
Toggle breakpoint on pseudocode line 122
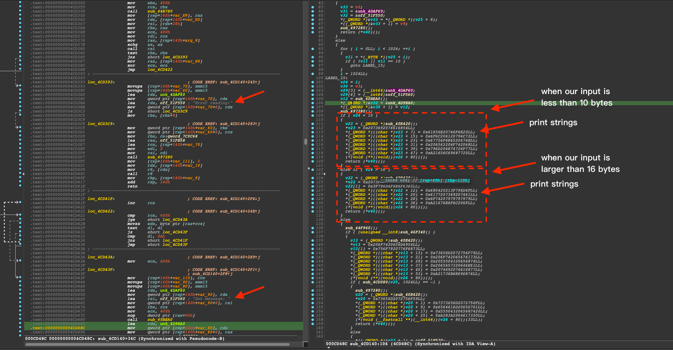click(313, 169)
